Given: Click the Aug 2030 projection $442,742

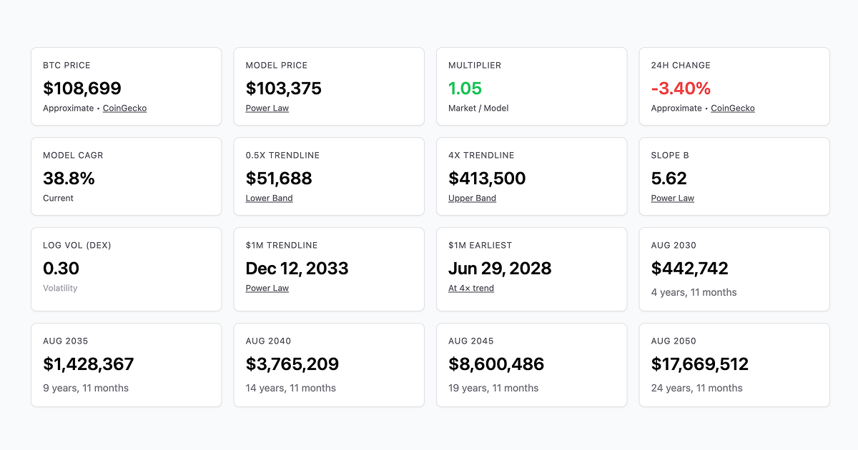Looking at the screenshot, I should pos(689,269).
